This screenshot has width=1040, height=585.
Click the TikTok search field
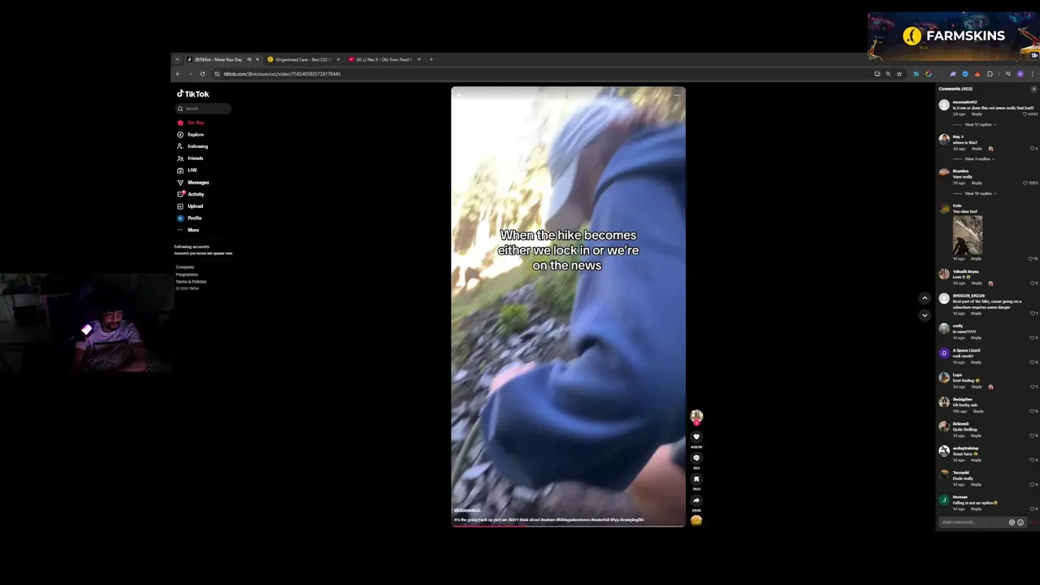pos(203,108)
